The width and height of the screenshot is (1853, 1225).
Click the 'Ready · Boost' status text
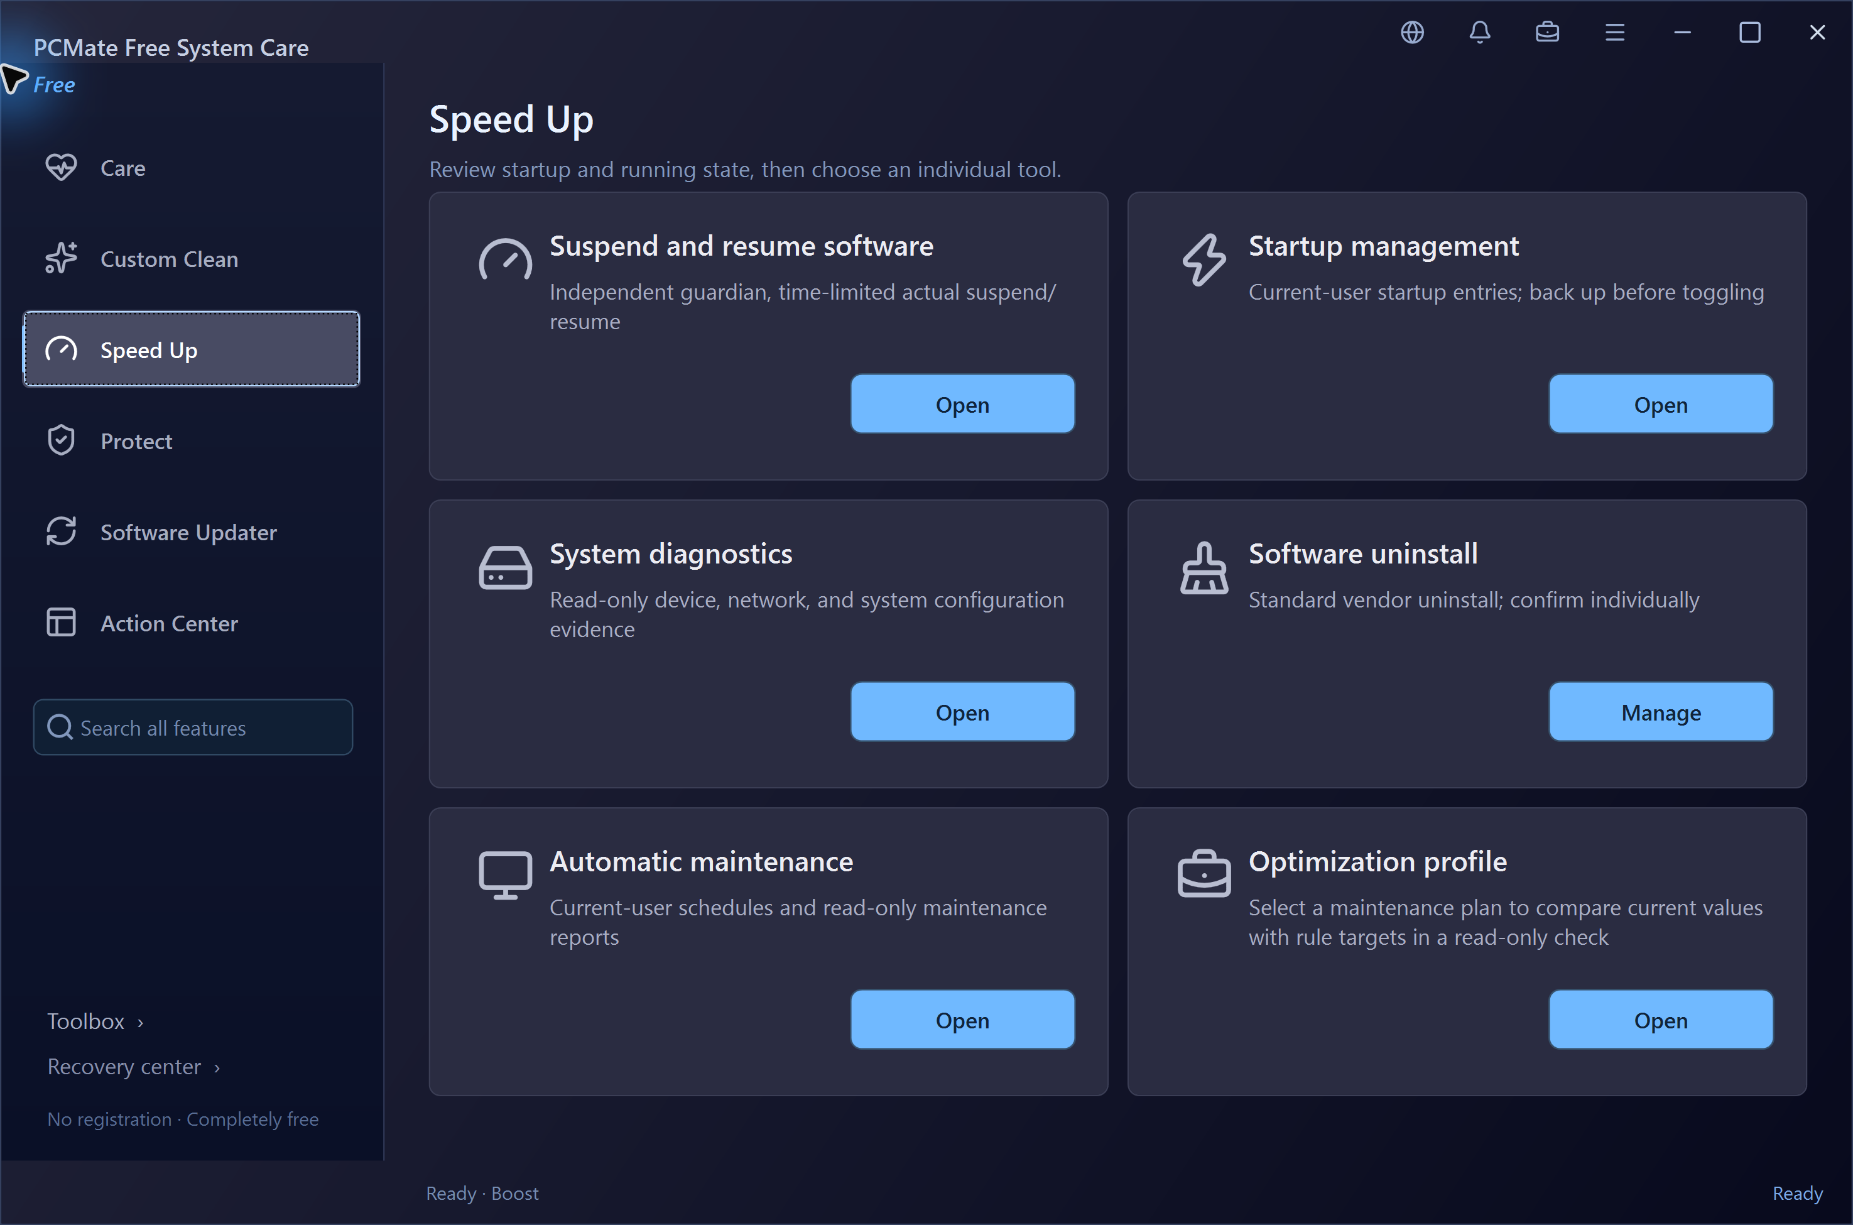(x=482, y=1193)
